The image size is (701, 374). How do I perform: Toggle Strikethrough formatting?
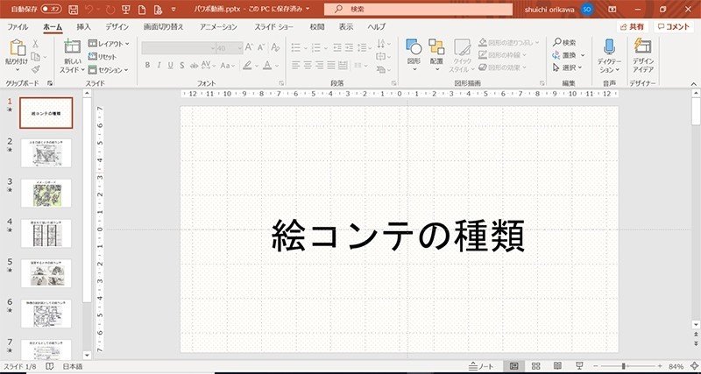194,65
